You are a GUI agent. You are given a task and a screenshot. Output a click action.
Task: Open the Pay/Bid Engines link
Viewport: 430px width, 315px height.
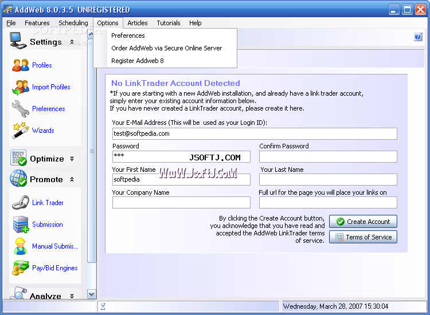click(55, 268)
